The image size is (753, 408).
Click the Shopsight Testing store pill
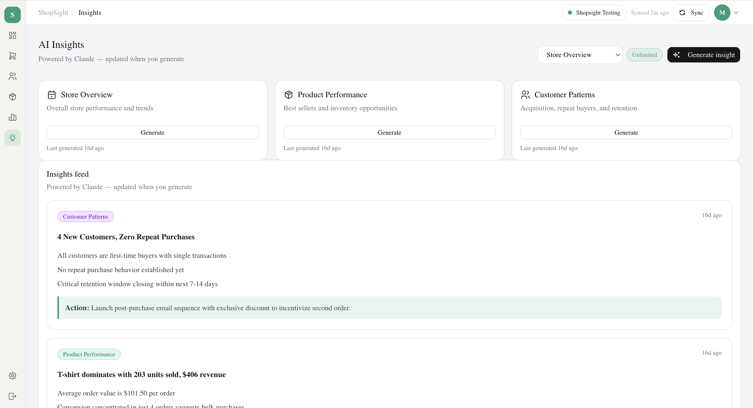594,13
